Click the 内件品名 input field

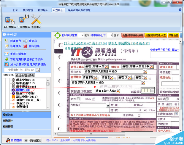93,106
